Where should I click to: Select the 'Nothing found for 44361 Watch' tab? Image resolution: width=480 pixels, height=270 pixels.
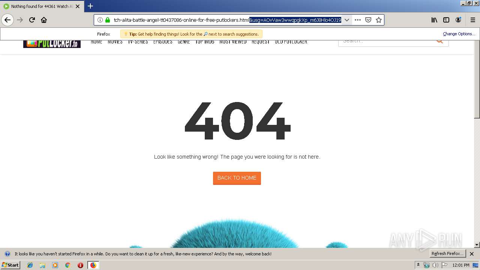pyautogui.click(x=42, y=6)
